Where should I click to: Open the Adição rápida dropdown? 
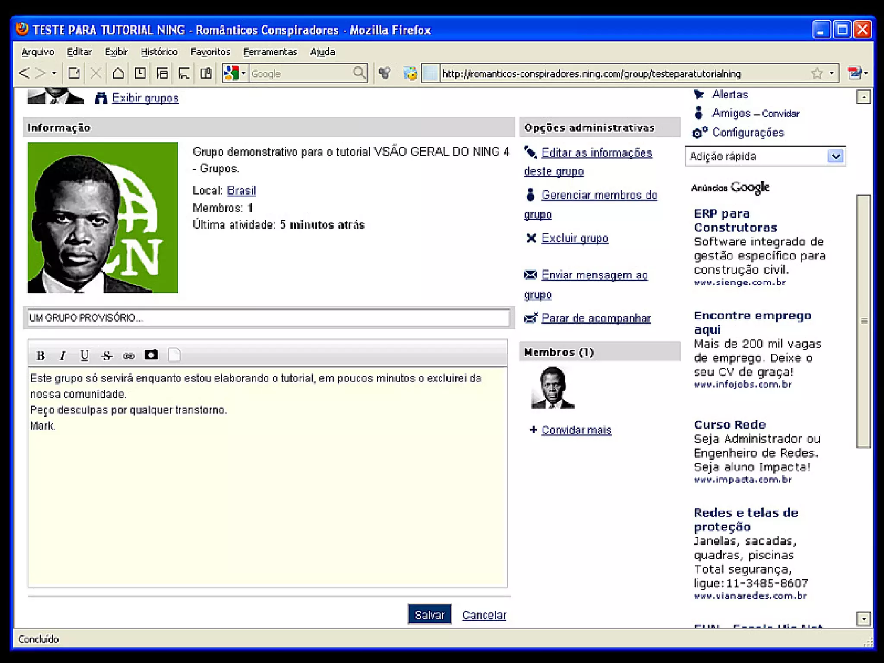pos(836,156)
